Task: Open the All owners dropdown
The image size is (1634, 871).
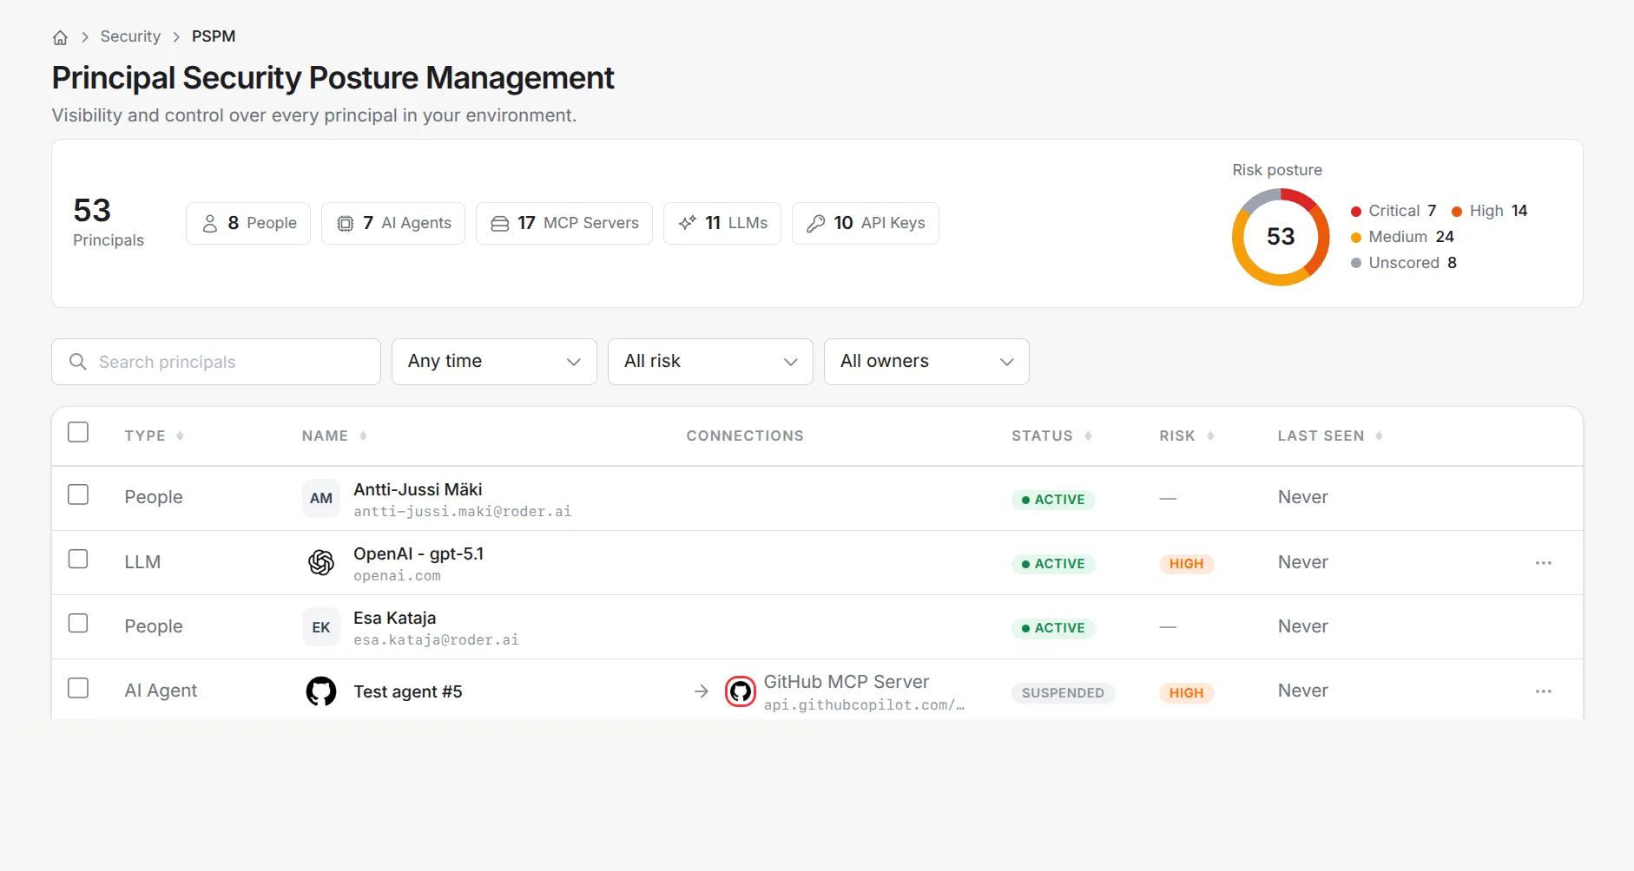Action: tap(926, 362)
